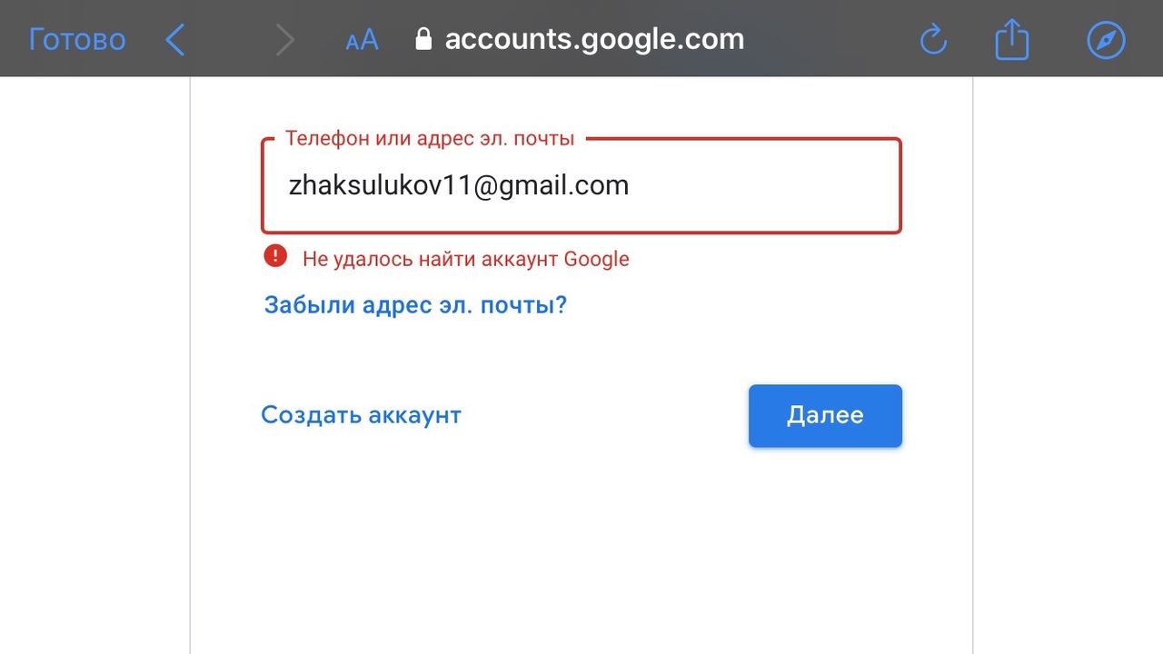
Task: Focus the email address input field
Action: 581,186
